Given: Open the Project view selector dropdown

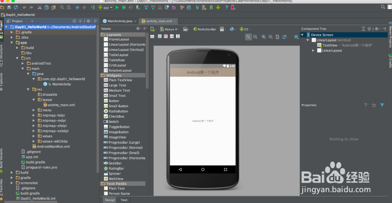Looking at the screenshot, I should tap(20, 21).
